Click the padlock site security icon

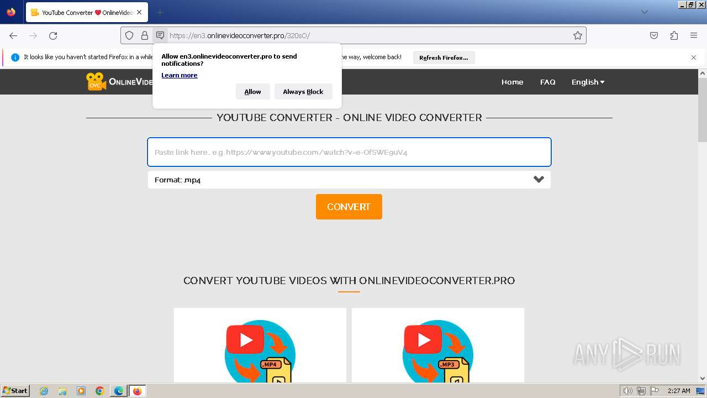pos(145,35)
